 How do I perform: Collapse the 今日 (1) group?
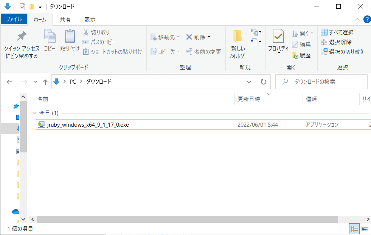tap(34, 113)
